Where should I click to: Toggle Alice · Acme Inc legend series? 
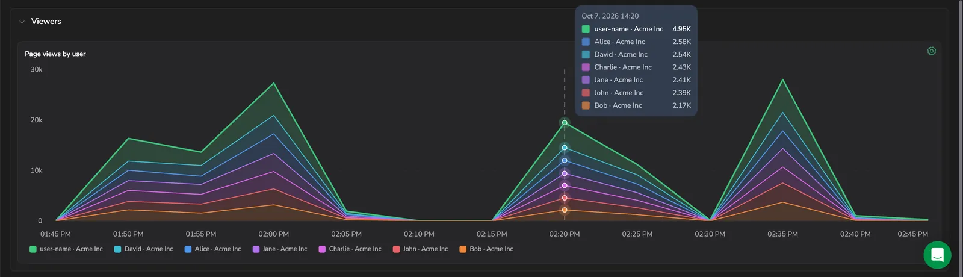tap(212, 249)
